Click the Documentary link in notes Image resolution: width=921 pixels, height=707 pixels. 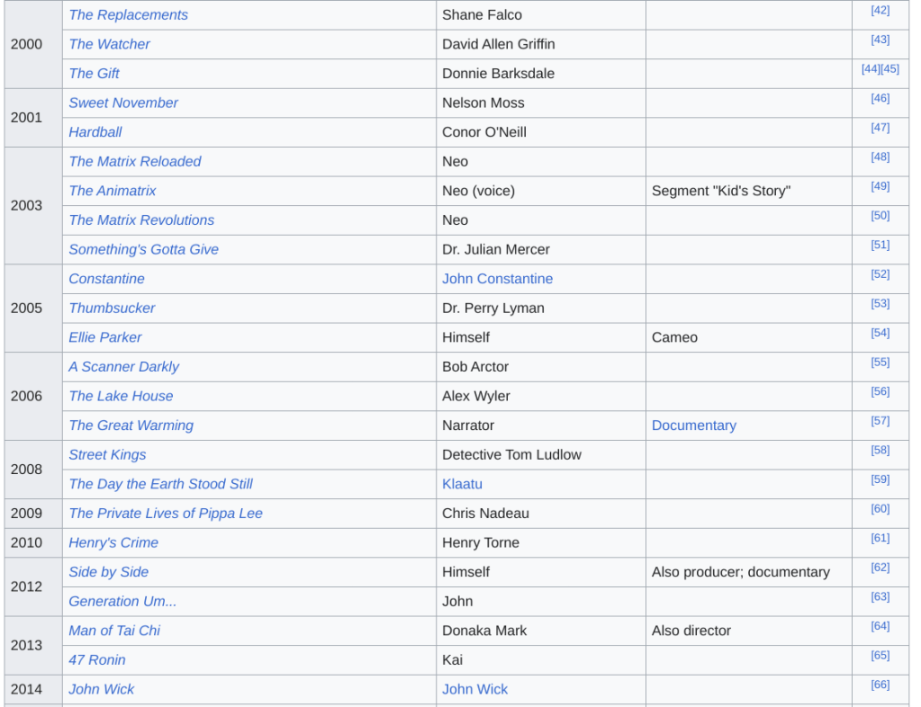[693, 425]
